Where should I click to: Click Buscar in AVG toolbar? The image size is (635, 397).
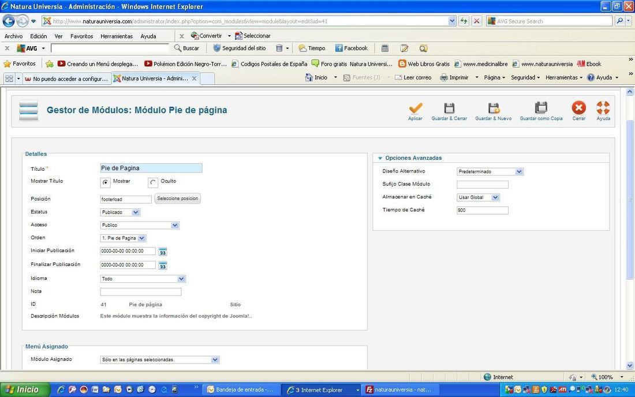186,48
